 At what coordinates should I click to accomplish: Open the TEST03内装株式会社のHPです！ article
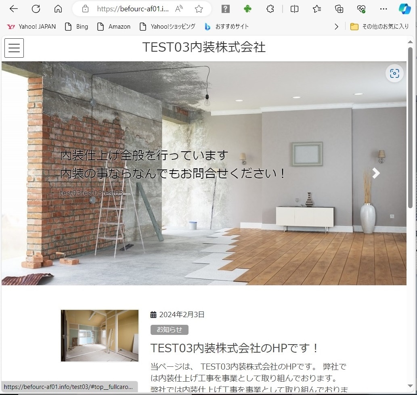pyautogui.click(x=235, y=348)
